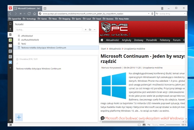
Task: Expand the search engine dropdown arrow
Action: (185, 14)
